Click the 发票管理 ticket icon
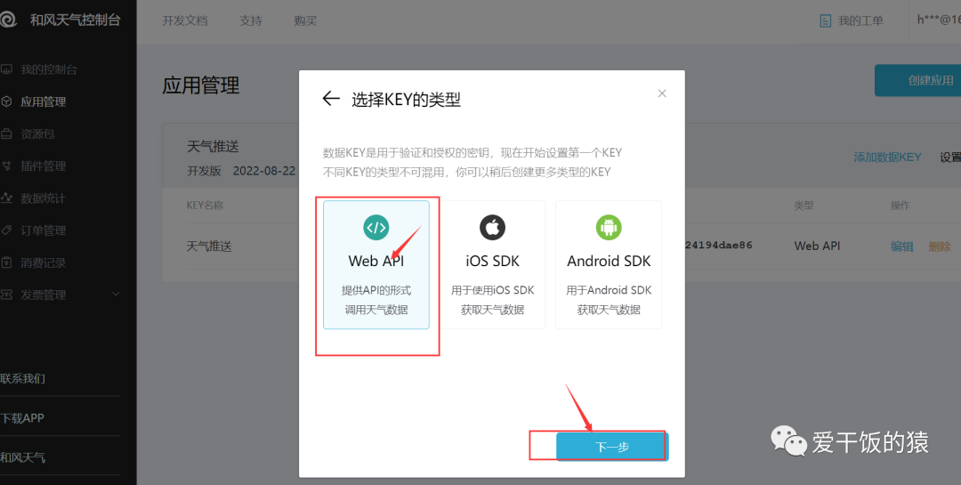 pos(6,295)
